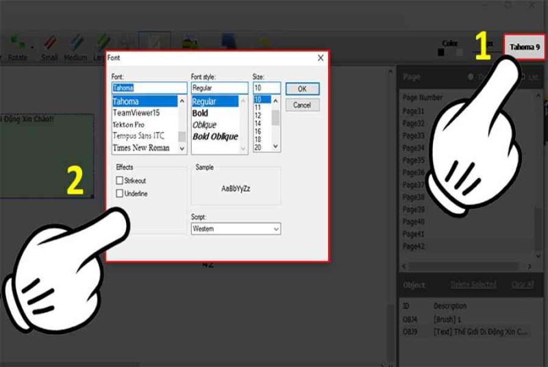
Task: Select Page36 in the Page list
Action: pos(414,173)
